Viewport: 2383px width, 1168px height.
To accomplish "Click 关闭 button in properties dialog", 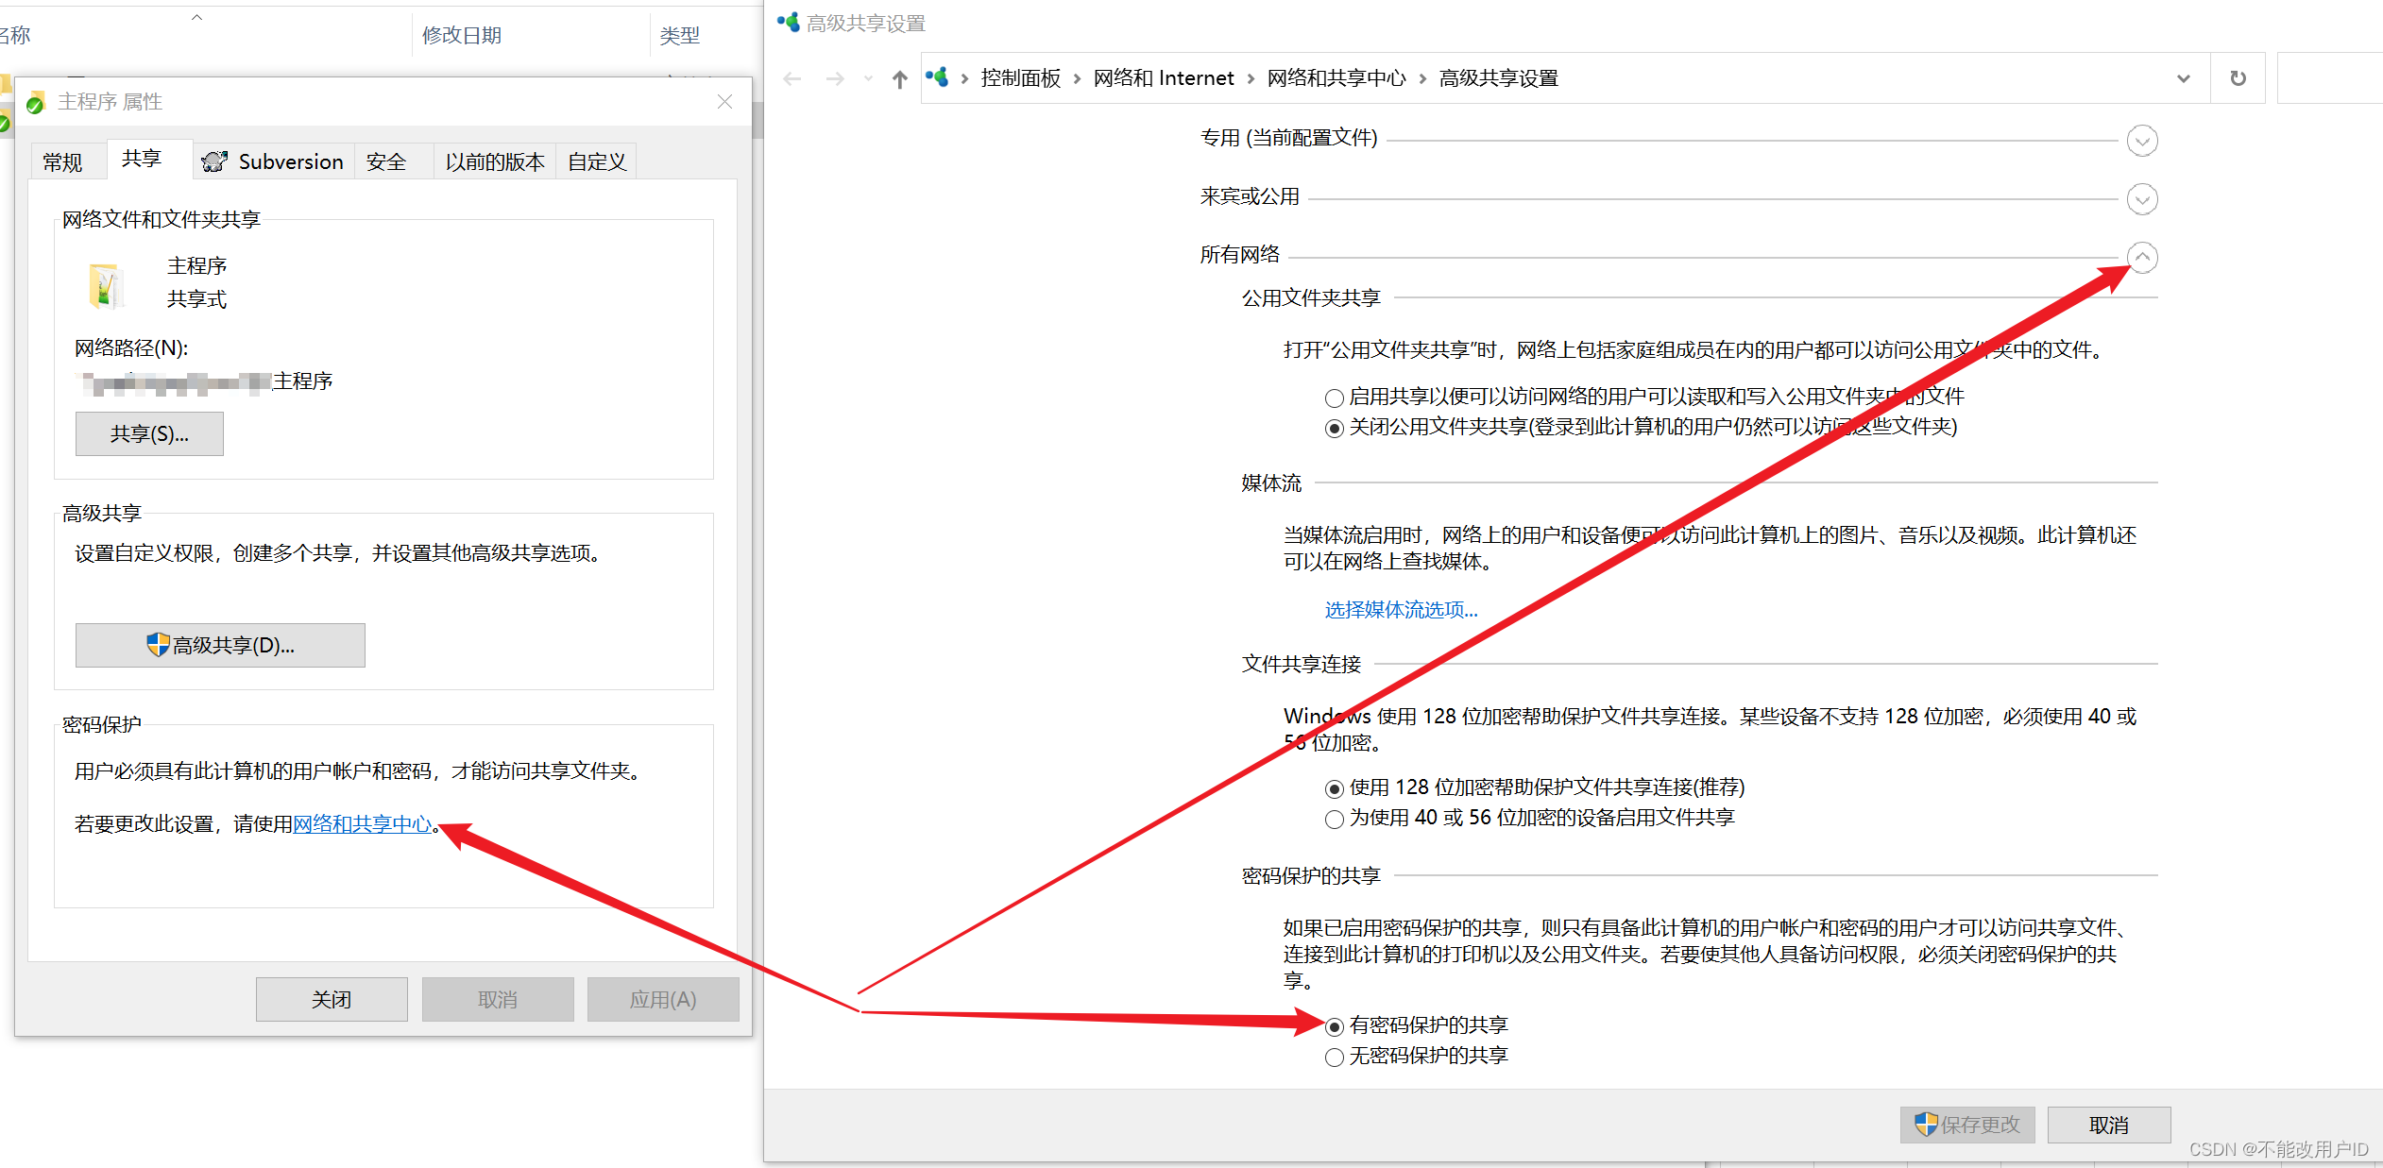I will [x=332, y=999].
